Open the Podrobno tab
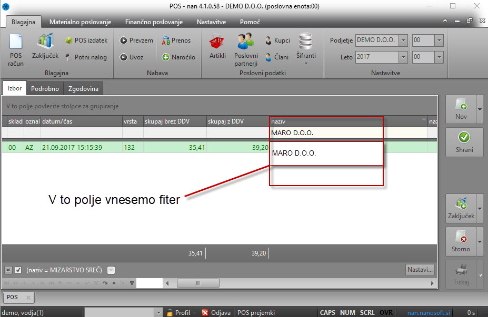 pyautogui.click(x=45, y=89)
